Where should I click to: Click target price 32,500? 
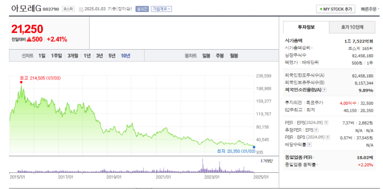click(x=367, y=103)
